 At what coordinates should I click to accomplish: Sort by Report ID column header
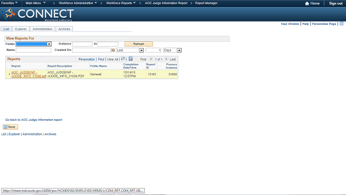[151, 66]
